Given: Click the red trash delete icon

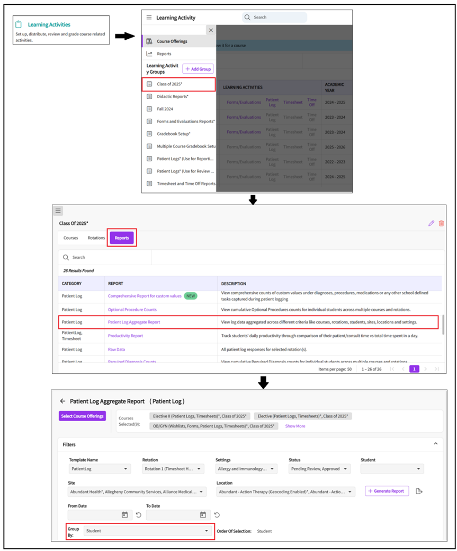Looking at the screenshot, I should pos(441,223).
